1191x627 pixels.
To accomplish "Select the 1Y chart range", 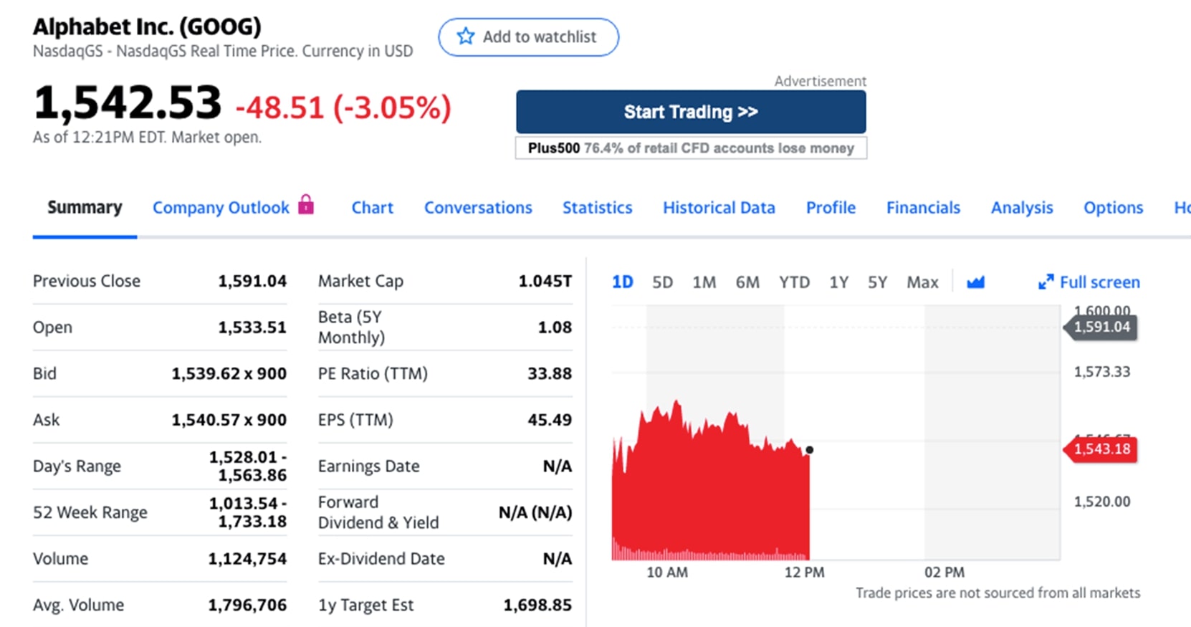I will point(838,282).
